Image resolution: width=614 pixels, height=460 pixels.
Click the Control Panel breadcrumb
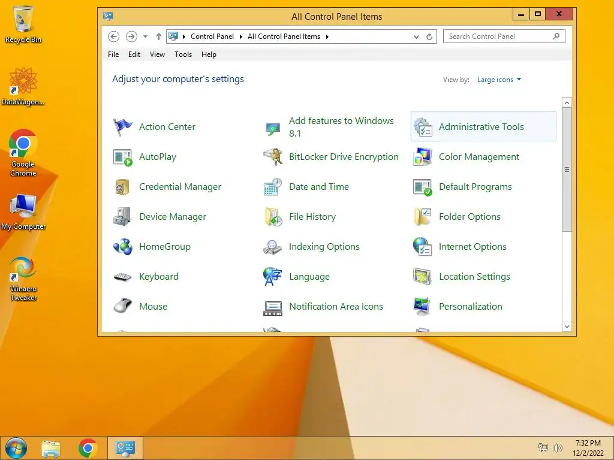(x=212, y=37)
